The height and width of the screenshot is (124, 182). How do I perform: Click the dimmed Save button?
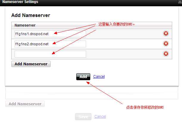83,117
